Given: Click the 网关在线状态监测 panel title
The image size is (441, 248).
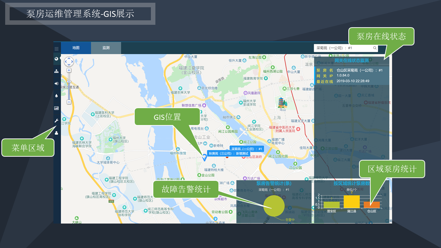Looking at the screenshot, I should click(x=351, y=60).
